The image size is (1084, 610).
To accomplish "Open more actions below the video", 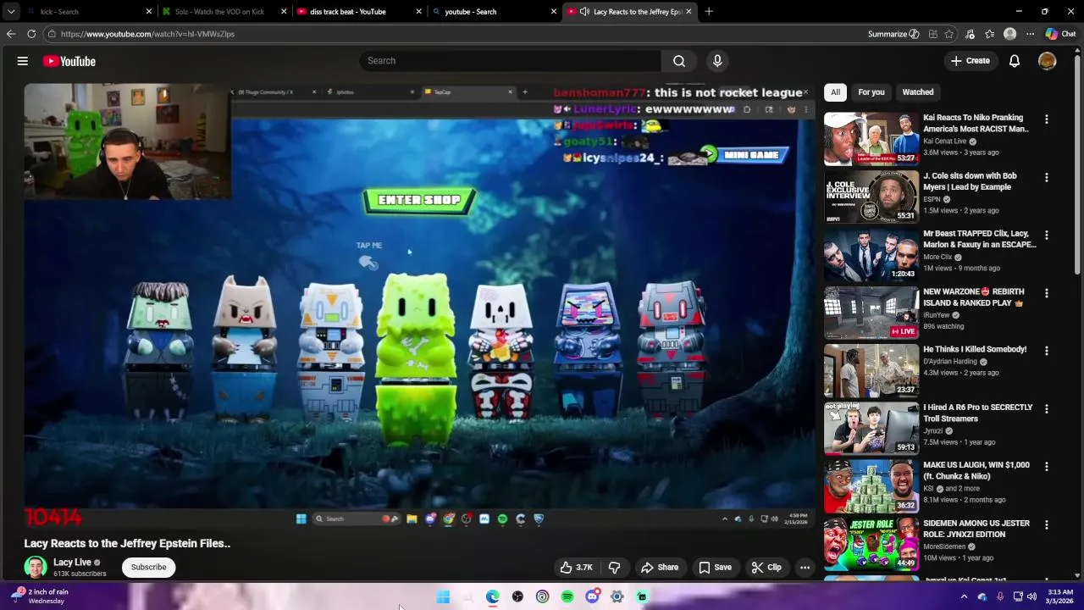I will (x=805, y=568).
